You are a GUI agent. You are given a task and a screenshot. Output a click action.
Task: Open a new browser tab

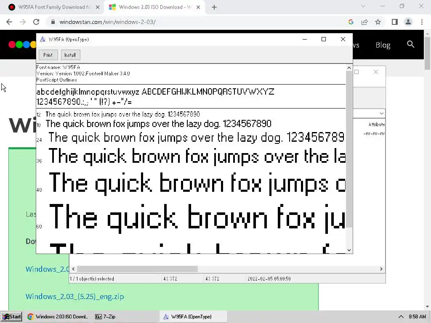214,8
